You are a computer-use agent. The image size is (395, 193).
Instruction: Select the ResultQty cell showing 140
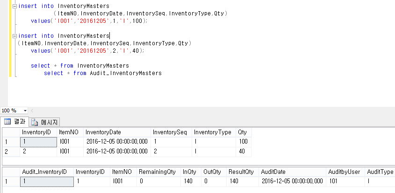(241, 181)
